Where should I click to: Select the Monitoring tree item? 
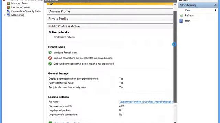18,15
